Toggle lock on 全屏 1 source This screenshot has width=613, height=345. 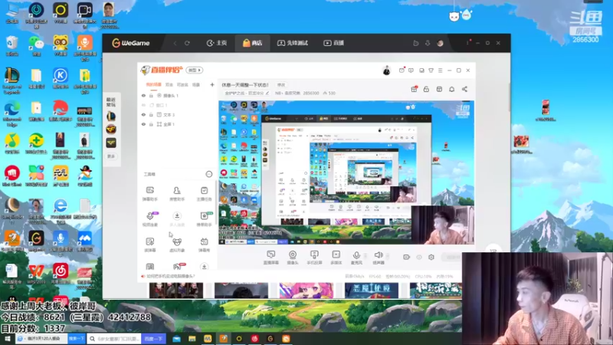151,124
